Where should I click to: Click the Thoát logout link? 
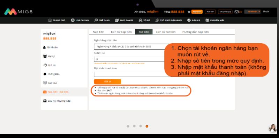pyautogui.click(x=266, y=12)
